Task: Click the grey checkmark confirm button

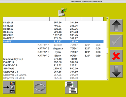Action: point(116,41)
